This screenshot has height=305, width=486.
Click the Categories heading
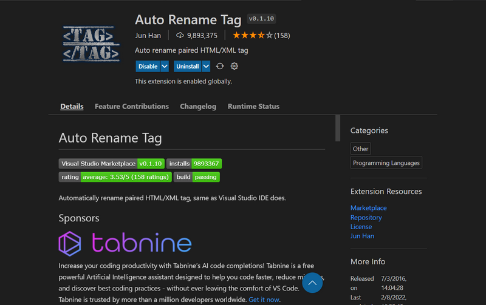pos(369,130)
